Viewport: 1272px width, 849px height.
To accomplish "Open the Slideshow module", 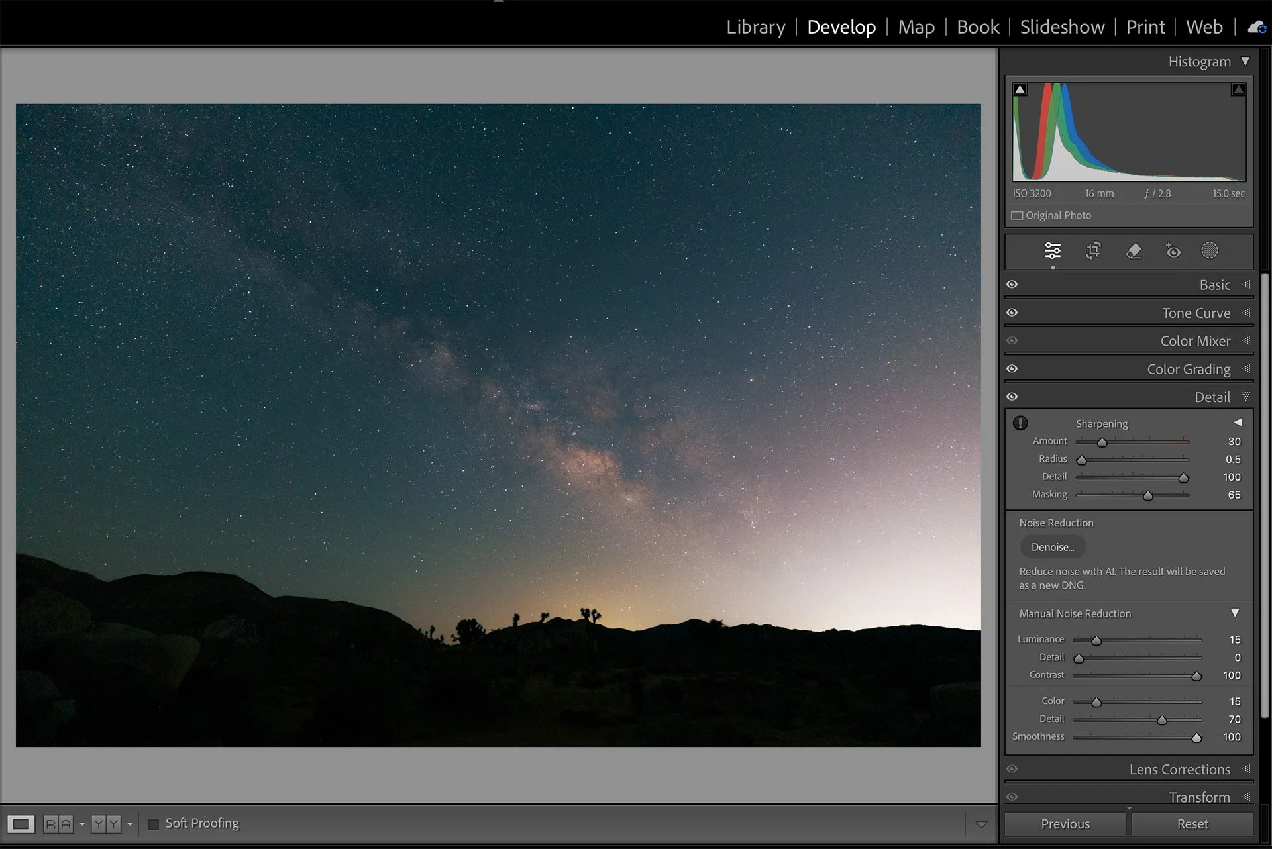I will click(x=1062, y=27).
